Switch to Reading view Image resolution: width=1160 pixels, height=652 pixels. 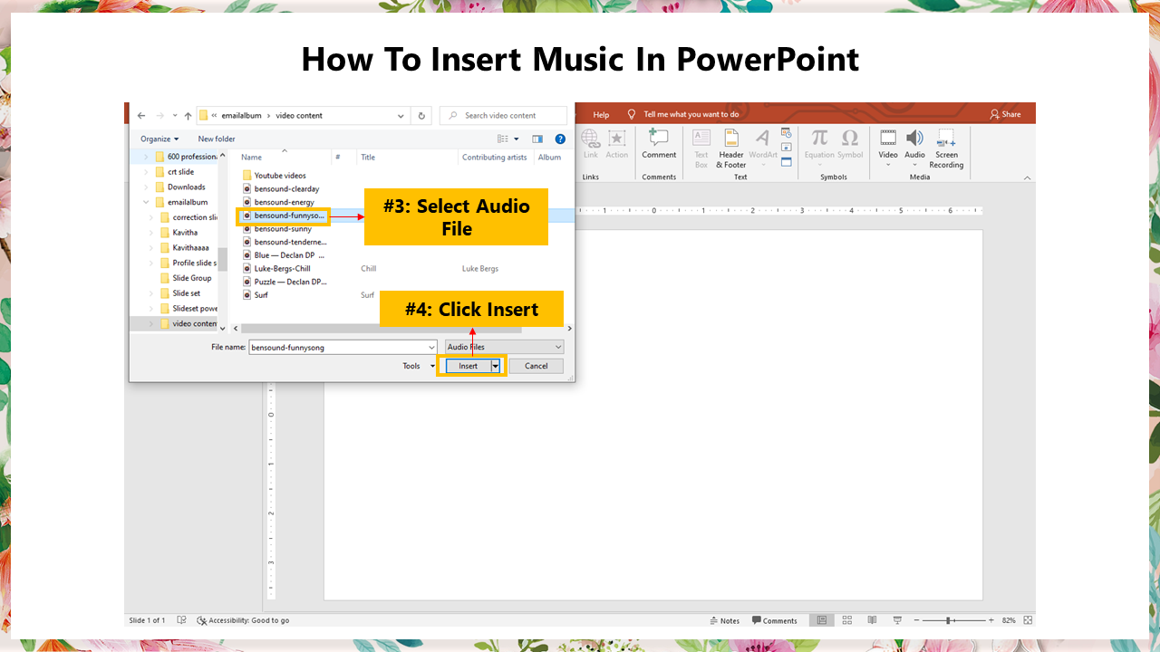click(872, 620)
